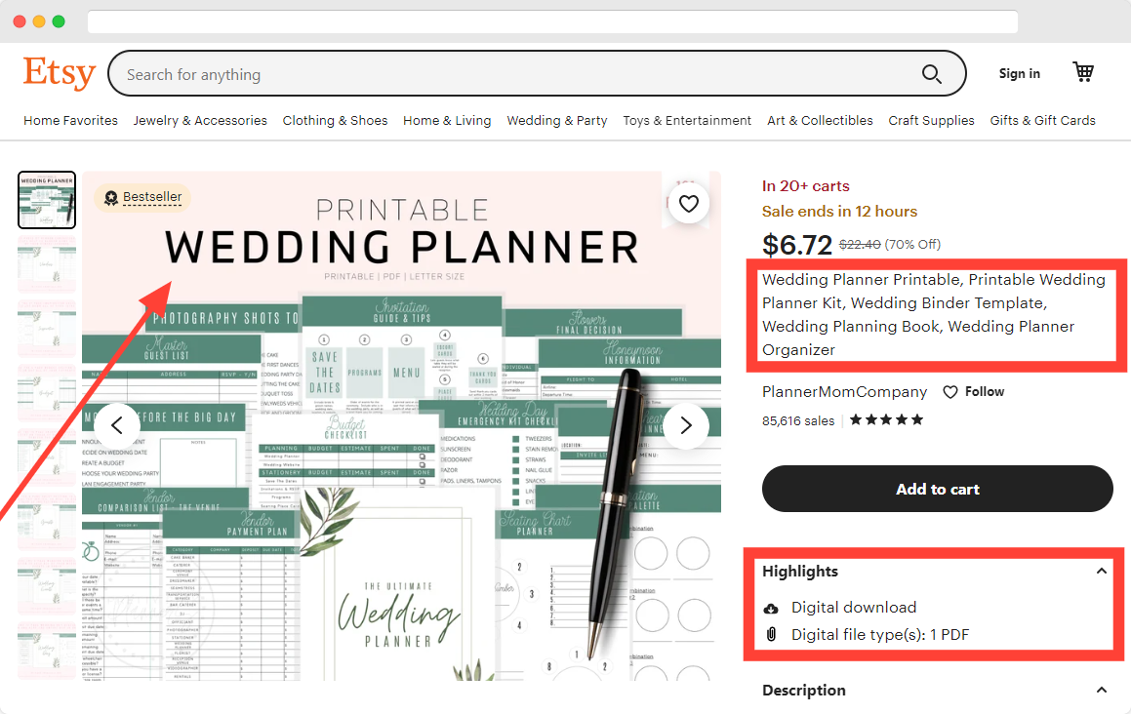This screenshot has height=714, width=1131.
Task: Click the search magnifier icon
Action: tap(931, 73)
